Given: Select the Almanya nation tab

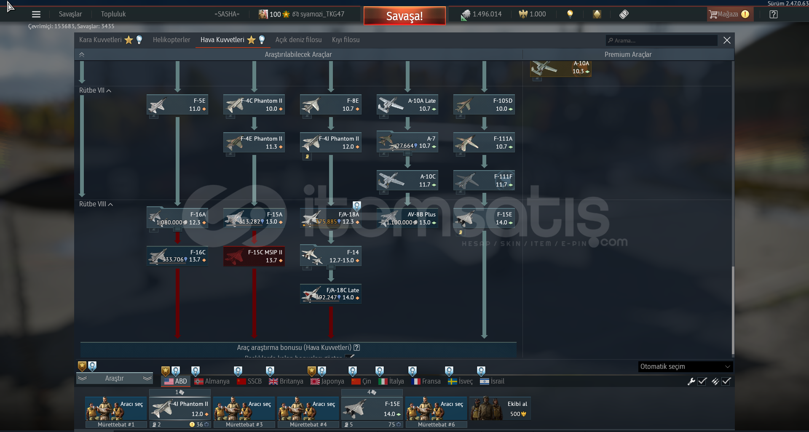Looking at the screenshot, I should click(212, 381).
